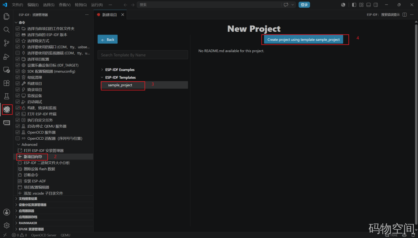Open the 查看(V) menu

tap(65, 5)
